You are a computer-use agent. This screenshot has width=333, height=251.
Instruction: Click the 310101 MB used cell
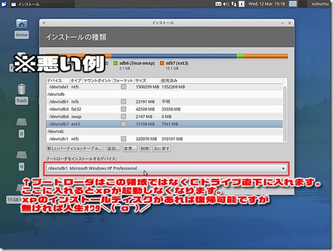point(172,138)
